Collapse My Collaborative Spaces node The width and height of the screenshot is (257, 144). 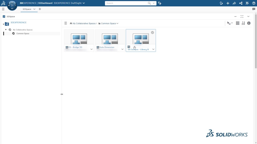coord(6,30)
